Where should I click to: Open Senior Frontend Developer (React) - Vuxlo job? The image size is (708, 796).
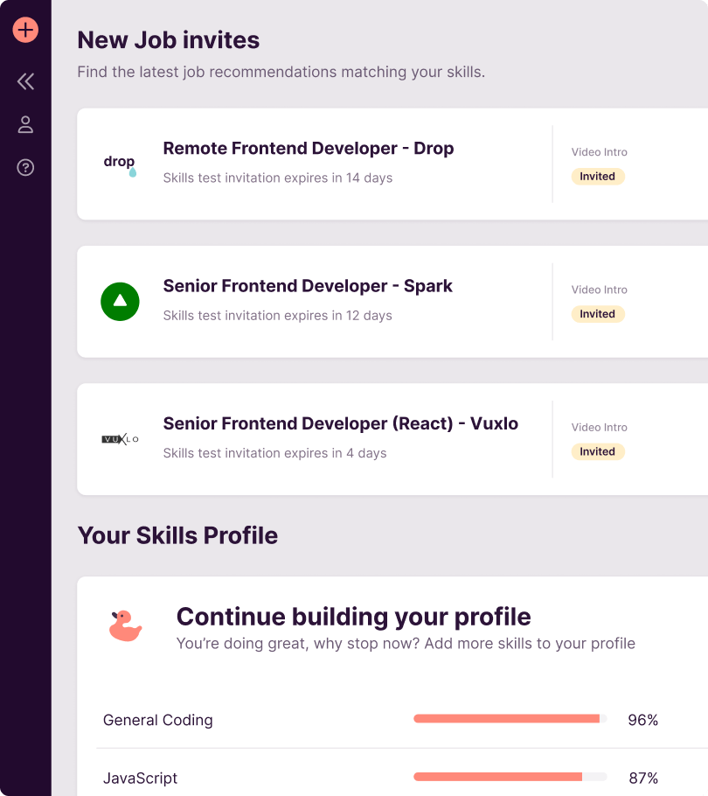click(x=340, y=424)
